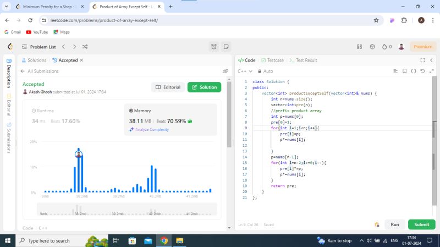Open Chrome tab search dropdown
The image size is (440, 247).
point(6,7)
